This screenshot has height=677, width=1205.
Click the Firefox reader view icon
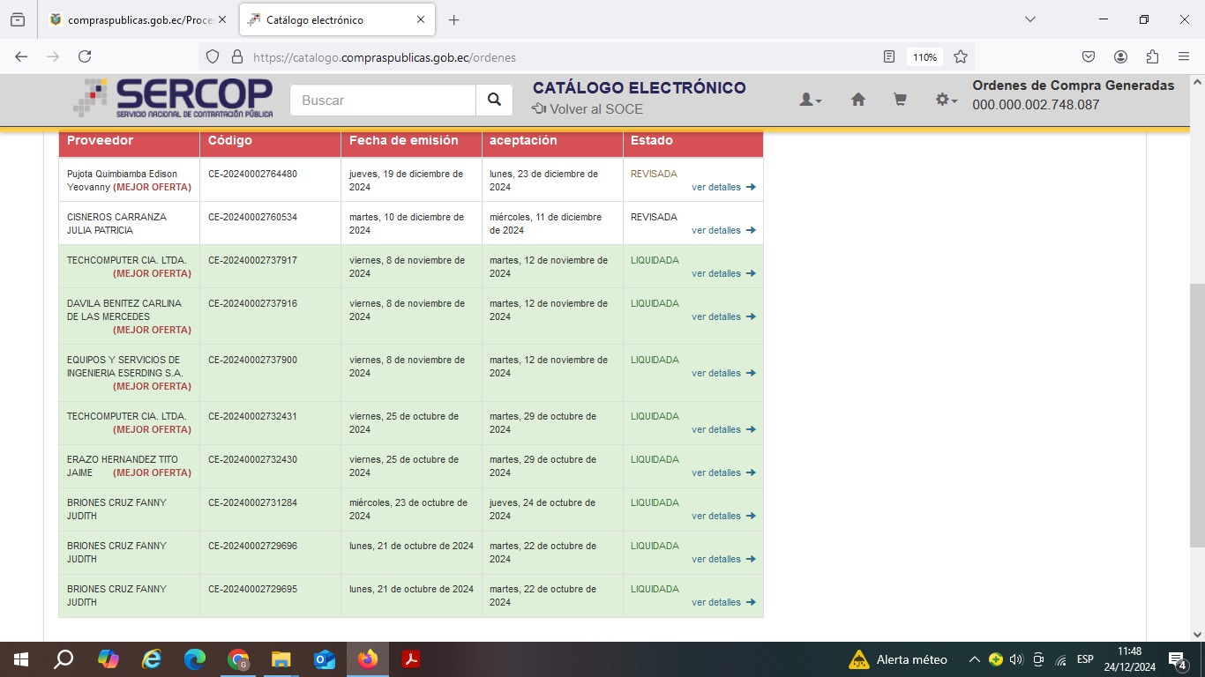pos(889,56)
